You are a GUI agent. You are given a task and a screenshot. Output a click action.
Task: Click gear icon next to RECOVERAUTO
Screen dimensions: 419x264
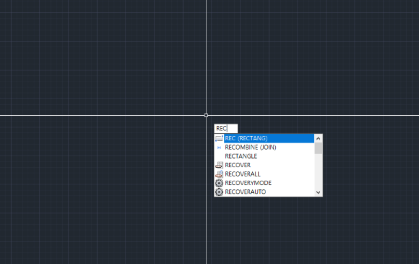(219, 192)
